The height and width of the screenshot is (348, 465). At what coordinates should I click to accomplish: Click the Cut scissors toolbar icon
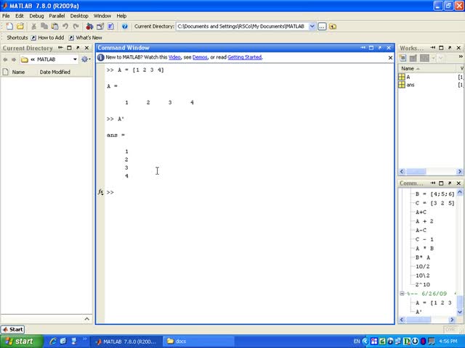point(34,26)
